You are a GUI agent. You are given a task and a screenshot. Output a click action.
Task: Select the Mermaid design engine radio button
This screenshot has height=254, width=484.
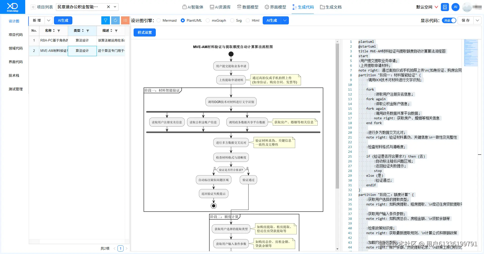coord(159,20)
